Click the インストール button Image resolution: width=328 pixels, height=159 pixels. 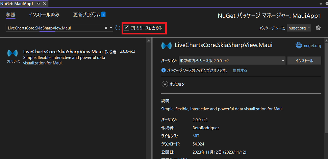304,61
